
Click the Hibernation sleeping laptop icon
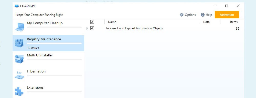tap(19, 75)
